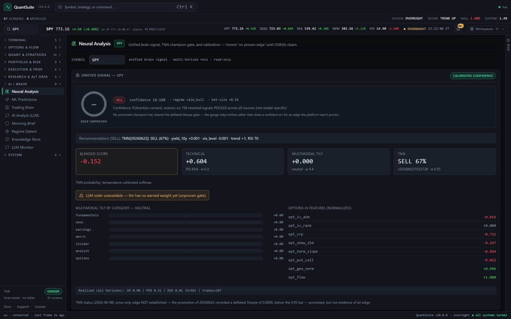Expand the Execution & Prop section

[x=33, y=69]
